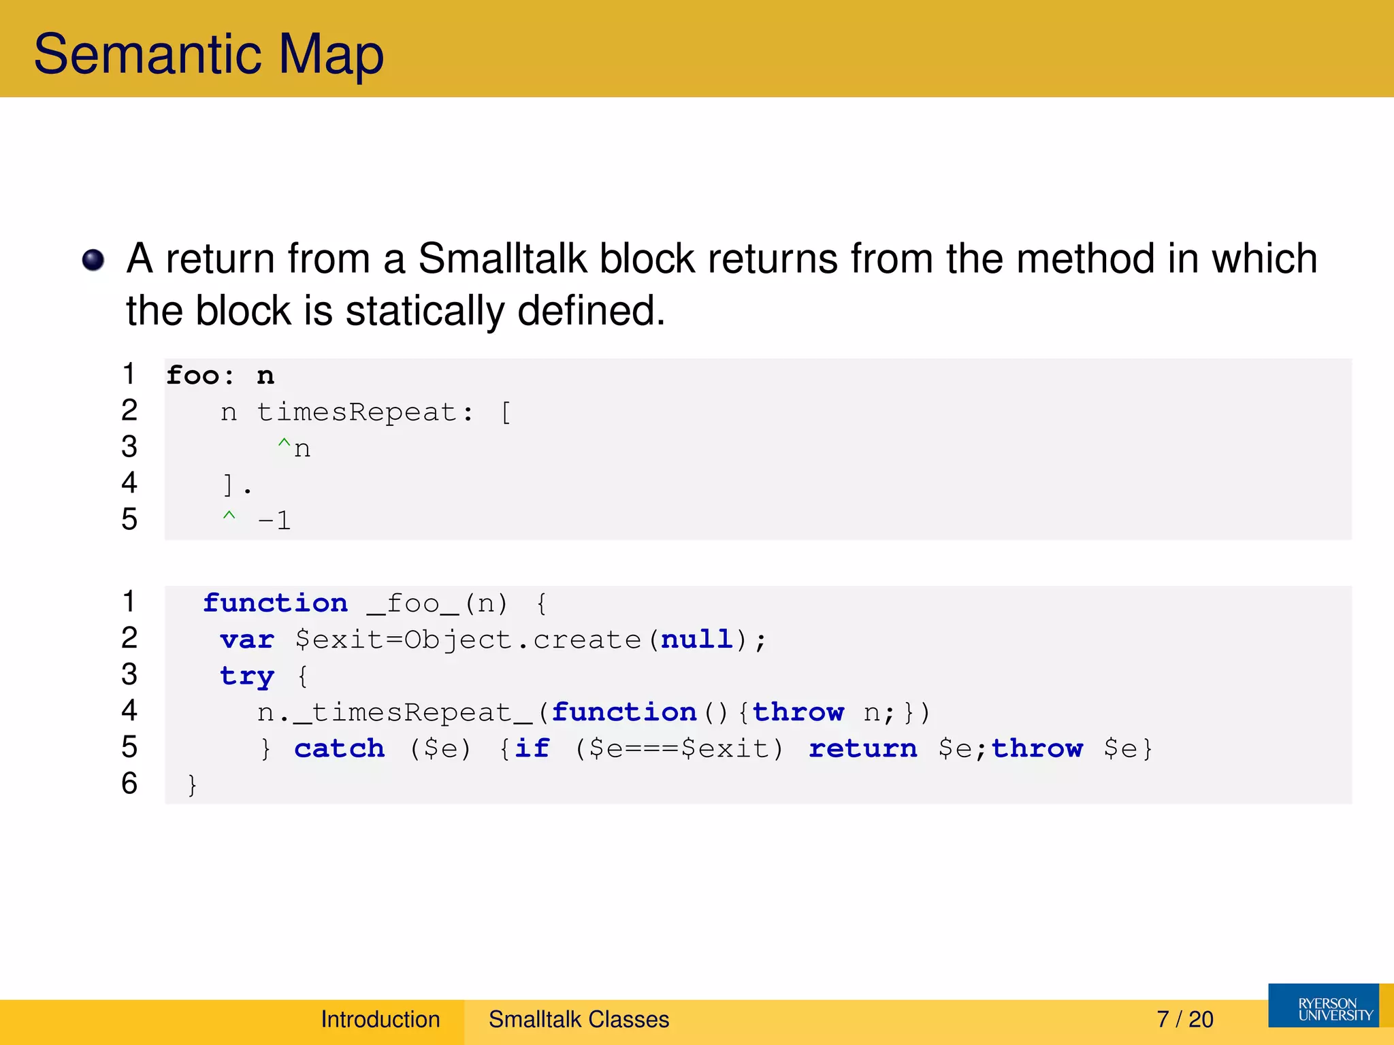This screenshot has height=1045, width=1394.
Task: Click the 'catch' keyword in JavaScript code
Action: 339,748
